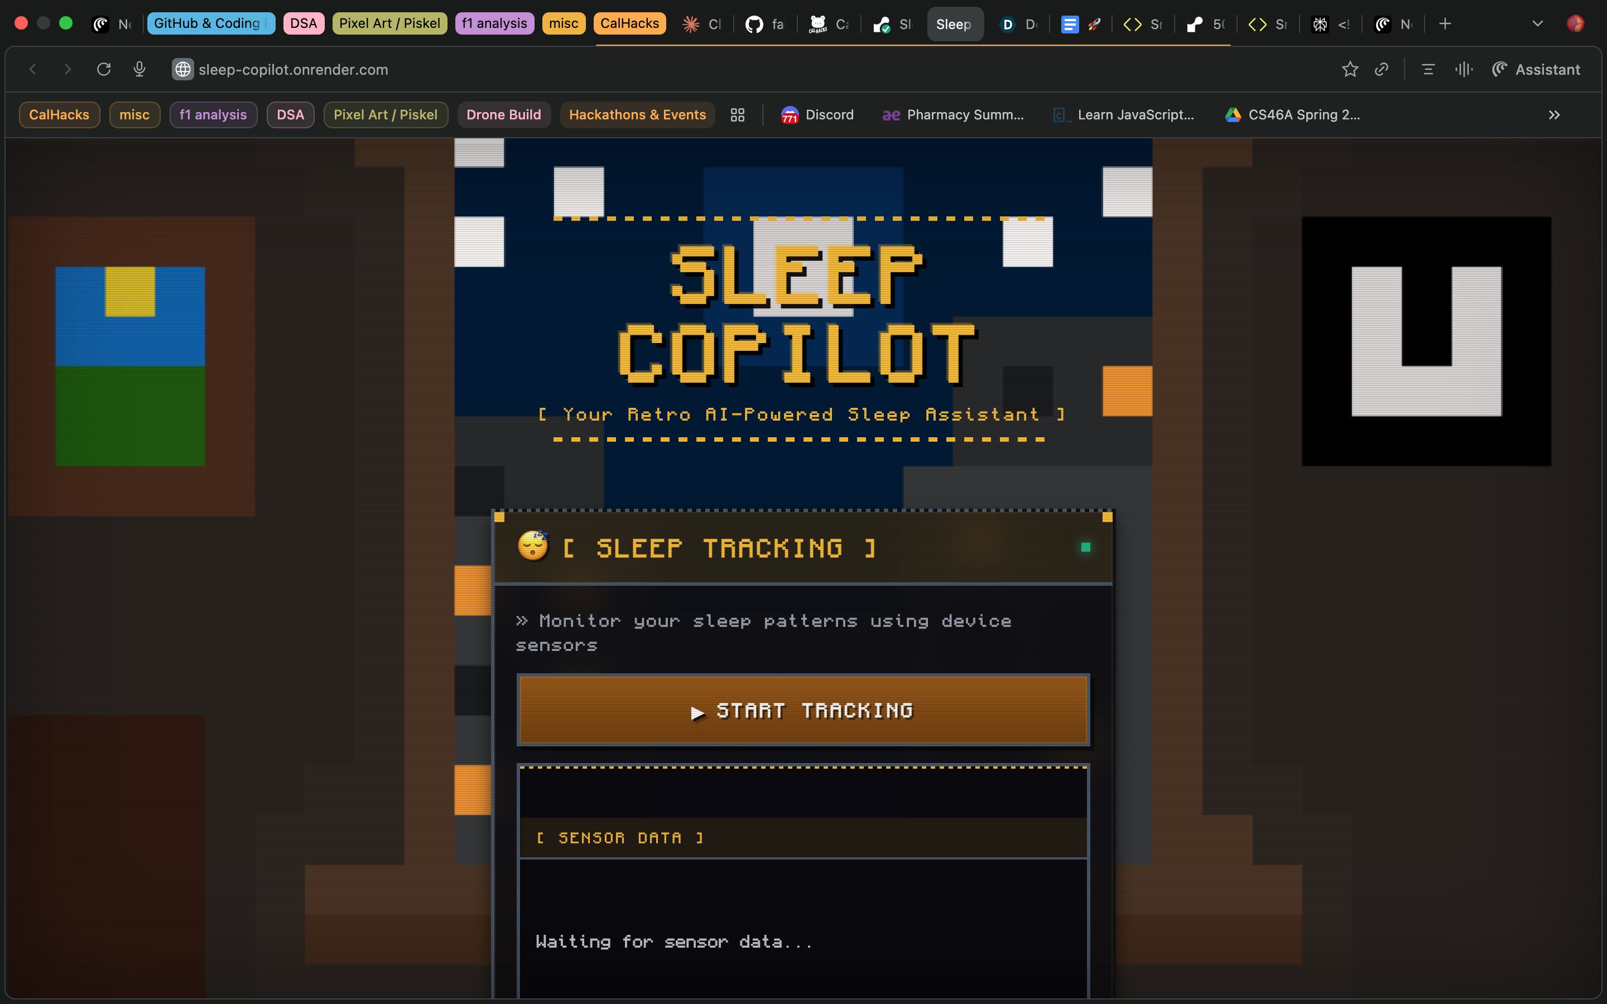1607x1004 pixels.
Task: Click the address bar showing sleep-copilot.onrender.com
Action: click(x=293, y=69)
